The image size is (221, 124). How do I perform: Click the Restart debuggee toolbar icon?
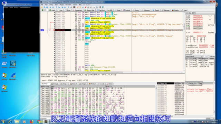(44, 7)
